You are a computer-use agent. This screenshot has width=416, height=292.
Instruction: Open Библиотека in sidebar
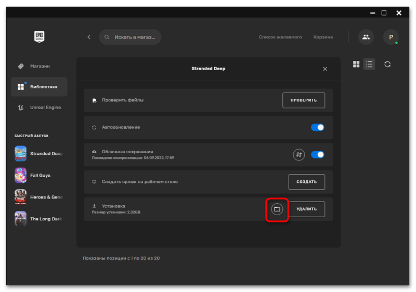39,87
